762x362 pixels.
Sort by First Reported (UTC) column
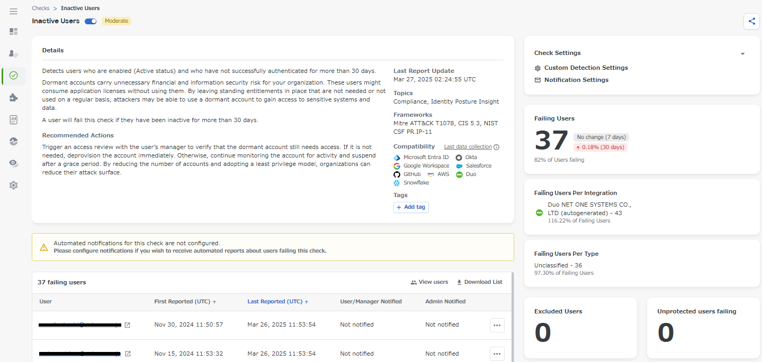click(x=185, y=302)
